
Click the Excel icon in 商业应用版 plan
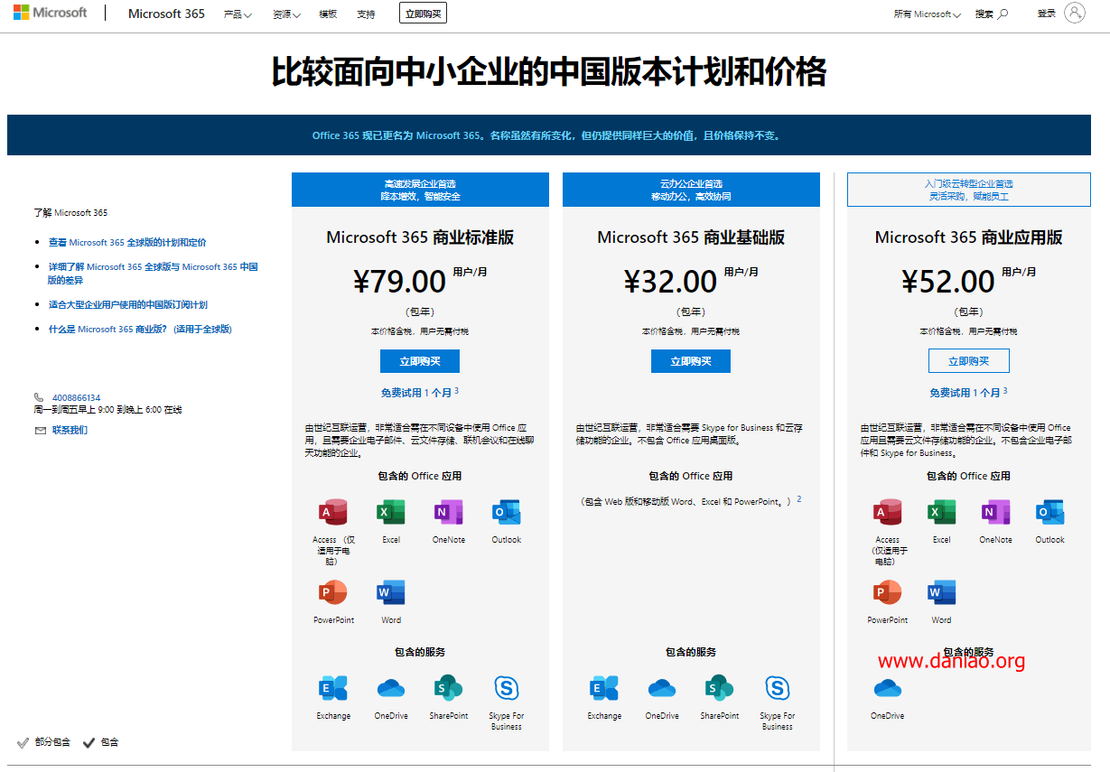pyautogui.click(x=942, y=512)
